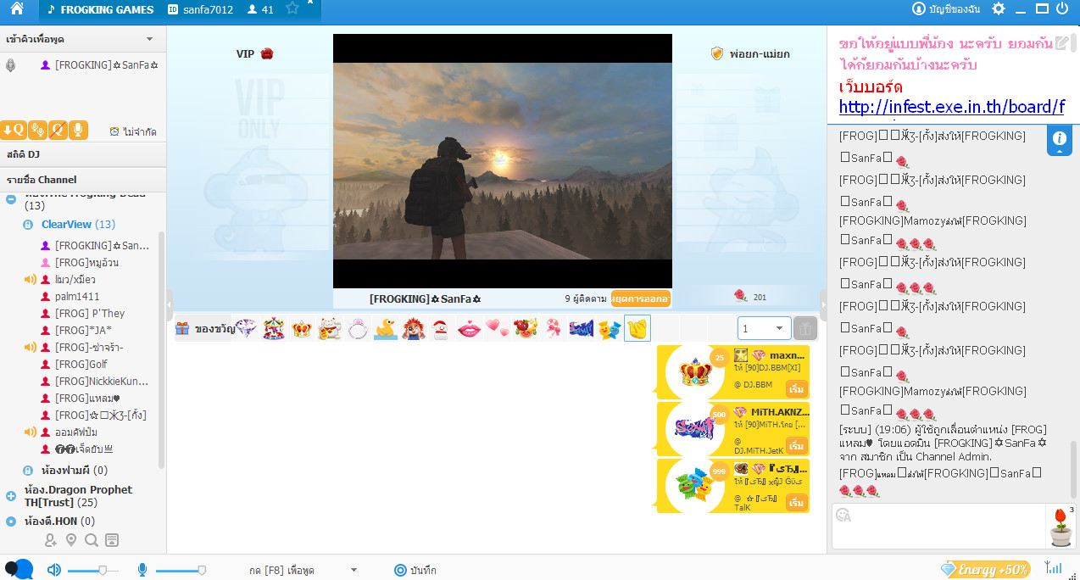This screenshot has height=580, width=1080.
Task: Select the ring gift icon
Action: click(x=358, y=328)
